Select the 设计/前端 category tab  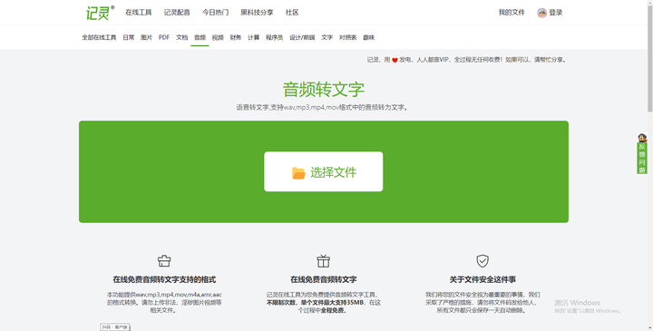point(302,37)
